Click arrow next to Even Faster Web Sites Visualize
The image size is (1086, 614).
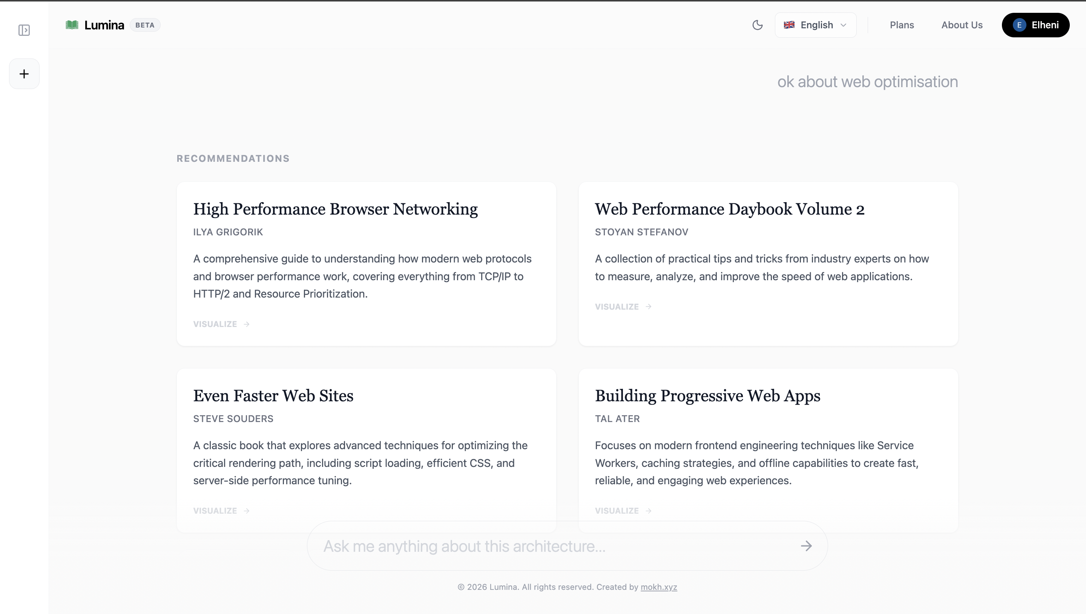[x=247, y=511]
